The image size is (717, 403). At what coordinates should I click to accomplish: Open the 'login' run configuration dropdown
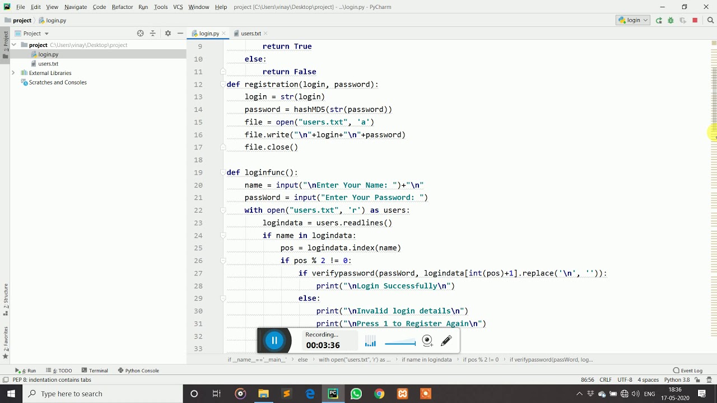click(x=633, y=20)
